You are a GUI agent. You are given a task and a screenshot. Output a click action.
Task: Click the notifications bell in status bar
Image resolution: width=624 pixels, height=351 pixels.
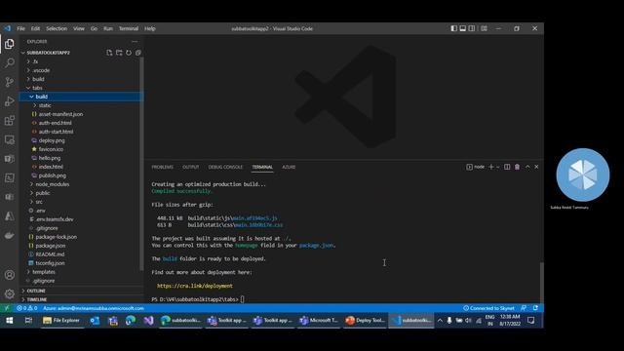click(x=535, y=308)
